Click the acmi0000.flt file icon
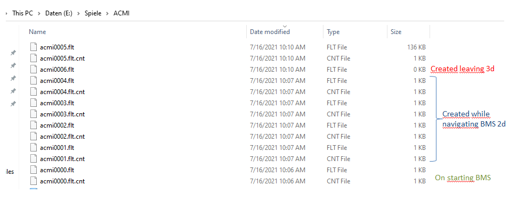This screenshot has height=219, width=510. [34, 170]
